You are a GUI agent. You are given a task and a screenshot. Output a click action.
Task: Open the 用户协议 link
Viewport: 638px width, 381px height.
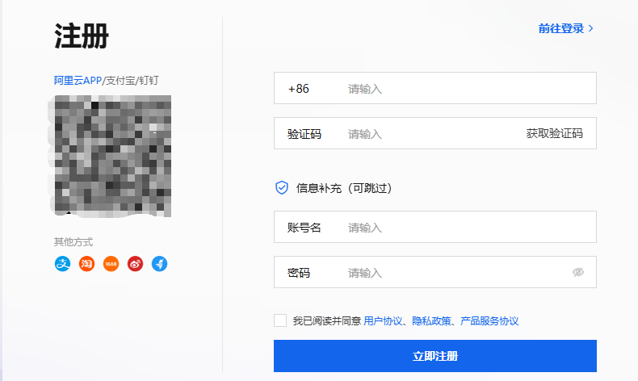[x=384, y=321]
